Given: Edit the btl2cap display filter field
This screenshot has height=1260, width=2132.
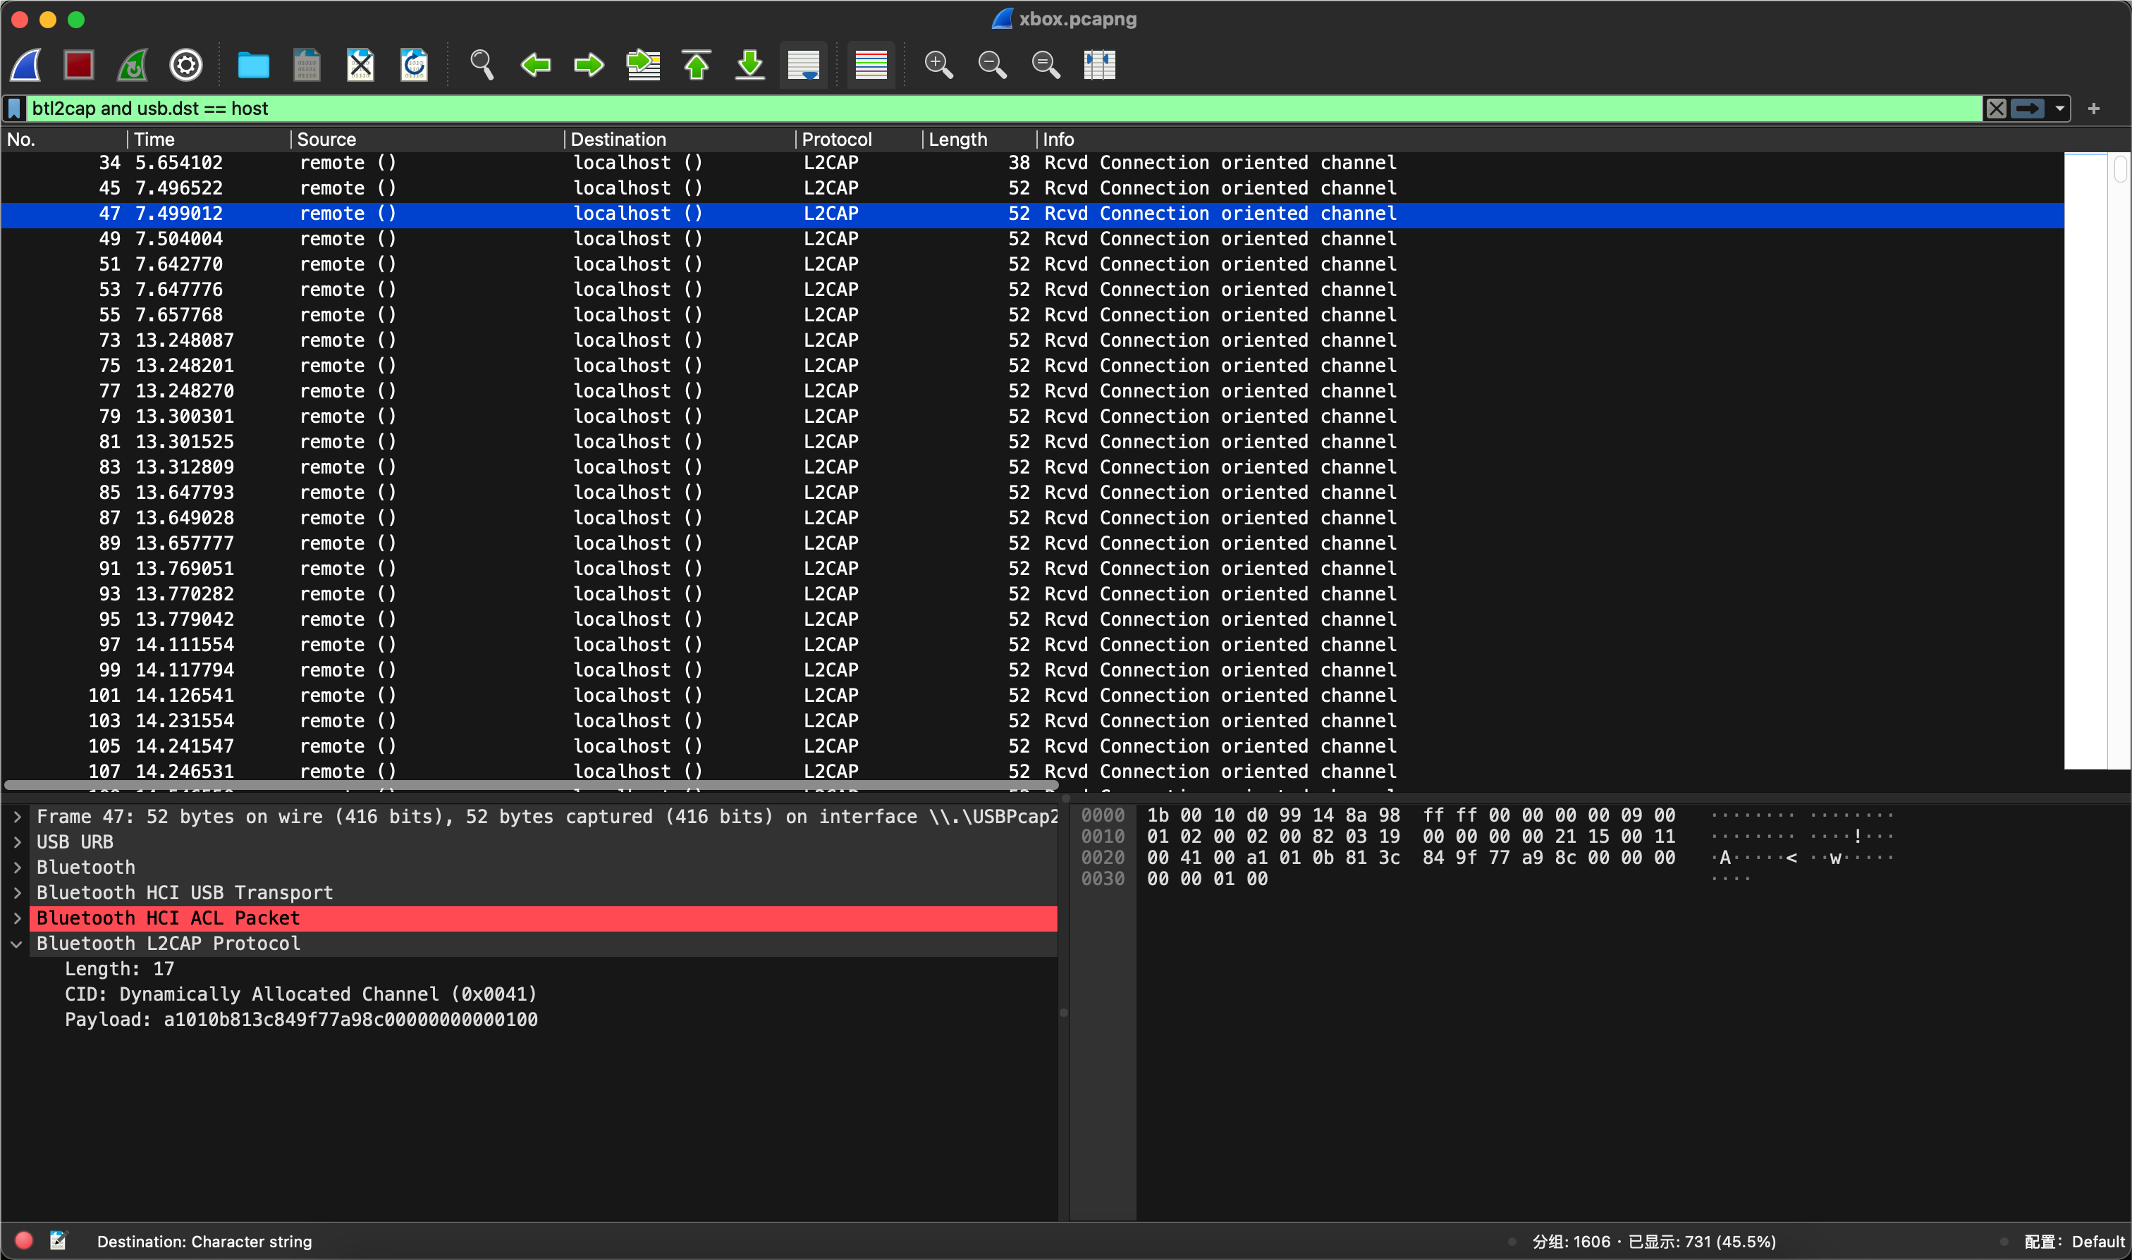Looking at the screenshot, I should click(1005, 109).
